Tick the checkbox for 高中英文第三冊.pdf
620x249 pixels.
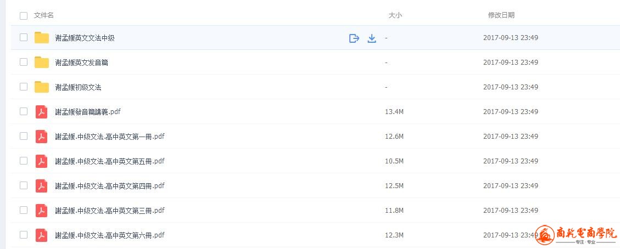tap(24, 210)
